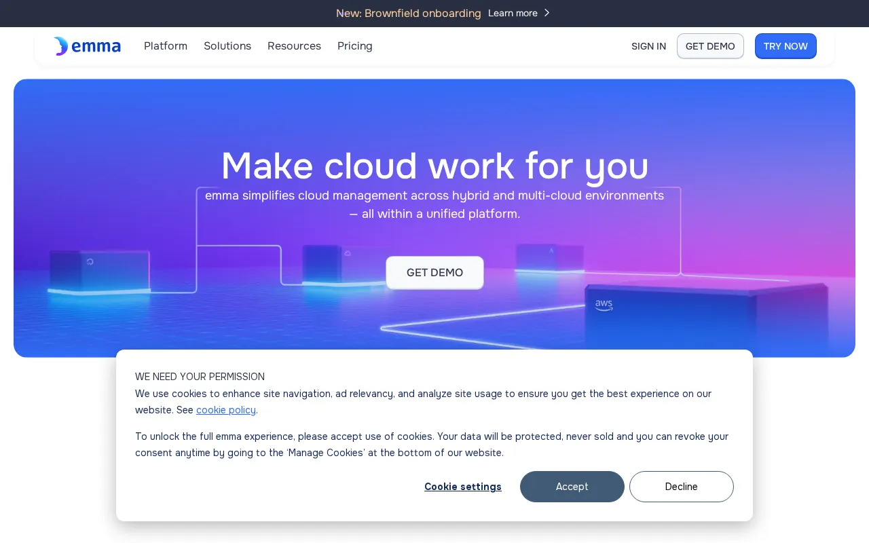This screenshot has width=869, height=543.
Task: Click GET DEMO button in header
Action: 710,46
